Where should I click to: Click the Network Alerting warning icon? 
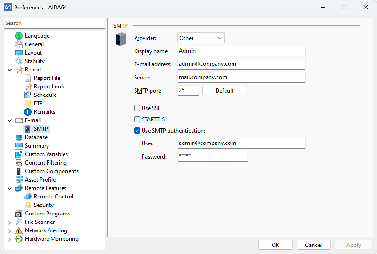[19, 230]
